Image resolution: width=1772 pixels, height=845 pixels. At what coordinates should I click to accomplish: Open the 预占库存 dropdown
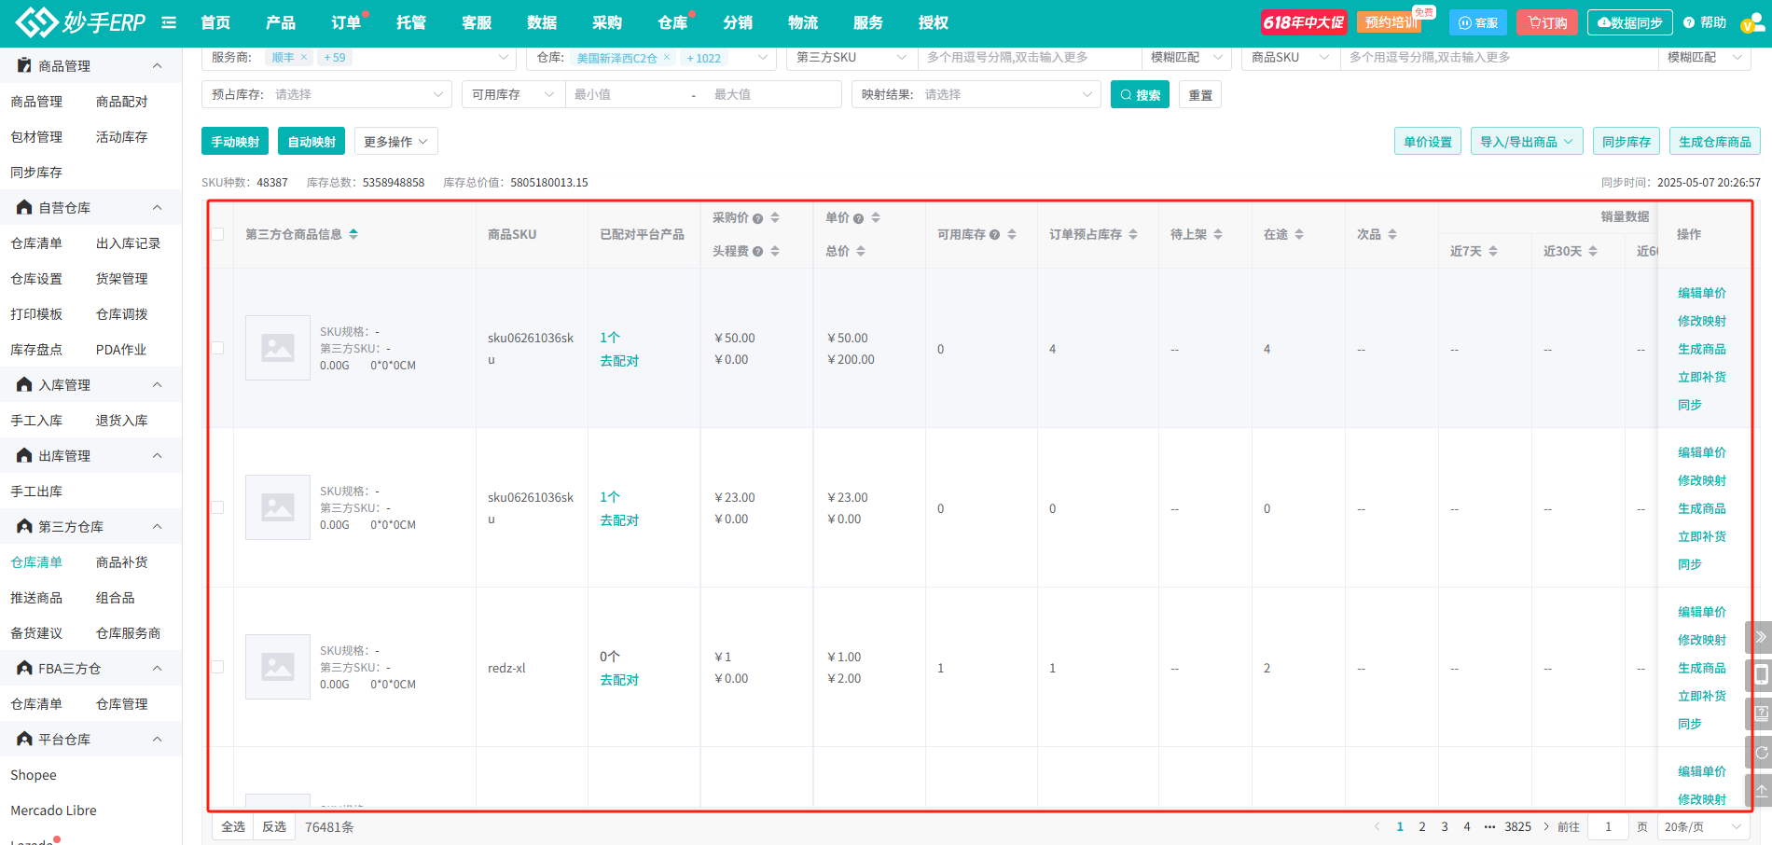point(326,94)
